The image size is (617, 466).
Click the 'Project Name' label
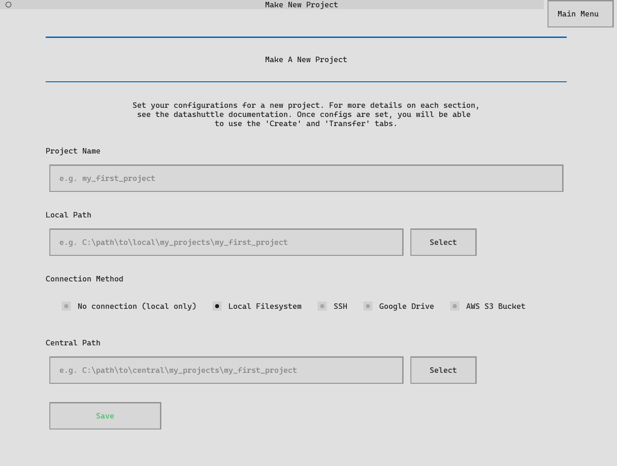point(73,151)
